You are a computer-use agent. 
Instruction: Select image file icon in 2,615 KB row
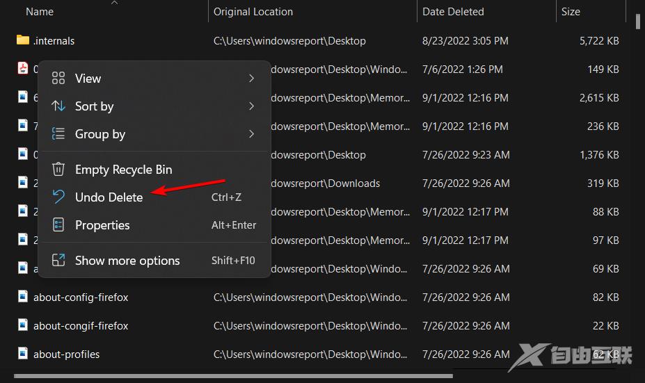(23, 97)
